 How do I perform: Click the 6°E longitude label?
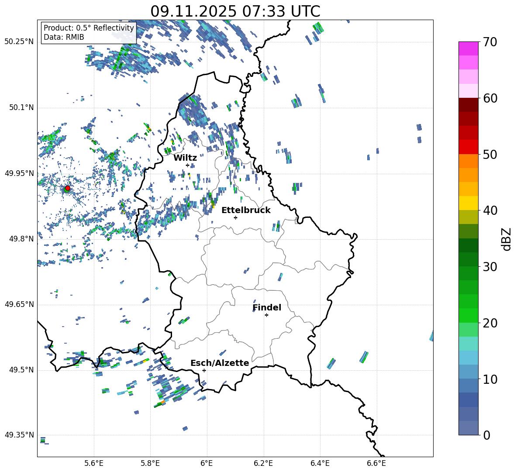click(x=207, y=463)
